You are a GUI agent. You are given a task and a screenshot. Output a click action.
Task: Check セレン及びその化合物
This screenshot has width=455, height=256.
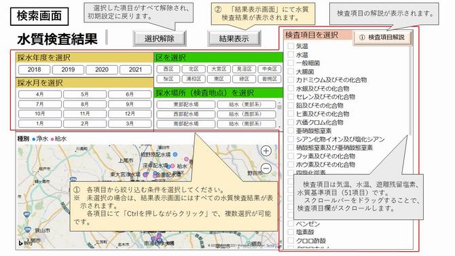pyautogui.click(x=291, y=97)
